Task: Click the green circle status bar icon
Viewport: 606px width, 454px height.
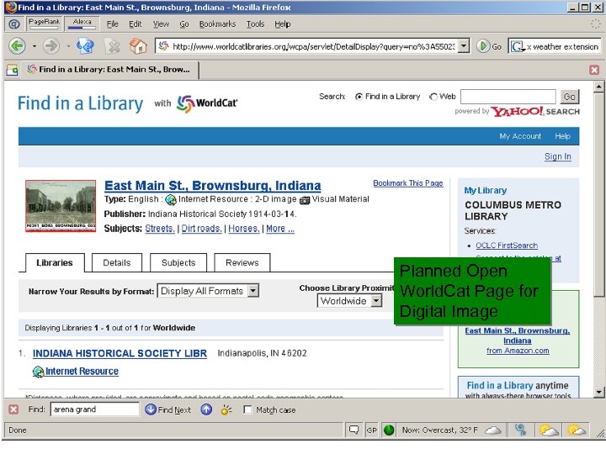Action: (389, 430)
